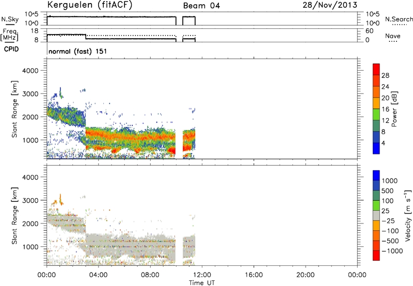Click the grey band of the velocity colorbar

point(376,215)
